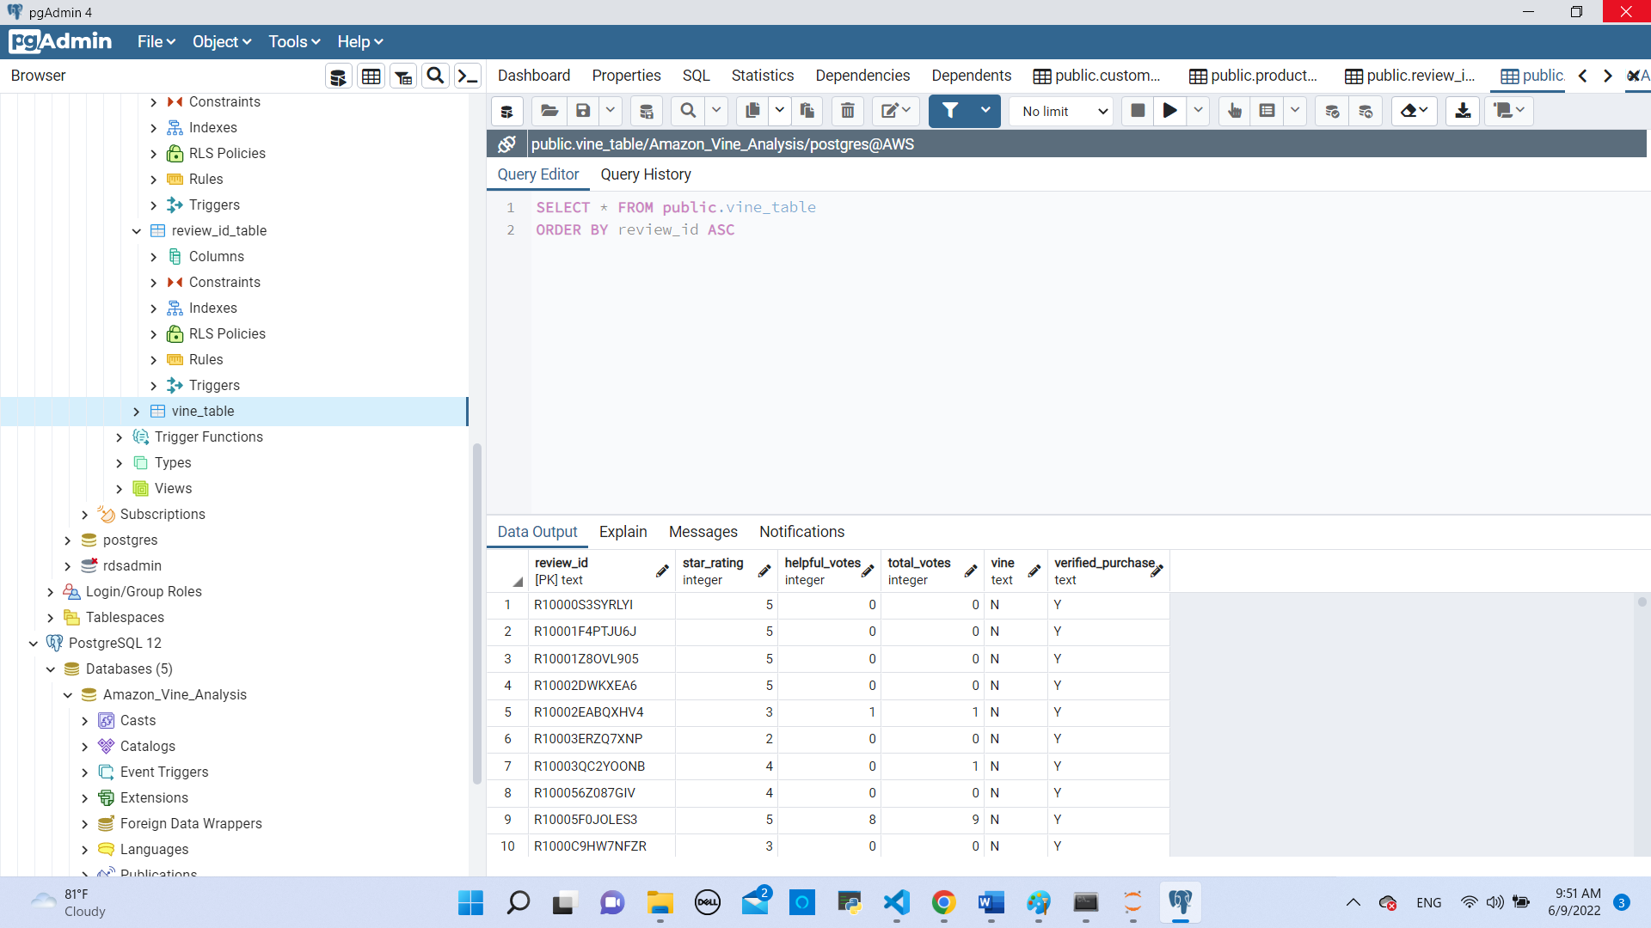Image resolution: width=1651 pixels, height=928 pixels.
Task: Switch to the Query History tab
Action: tap(645, 174)
